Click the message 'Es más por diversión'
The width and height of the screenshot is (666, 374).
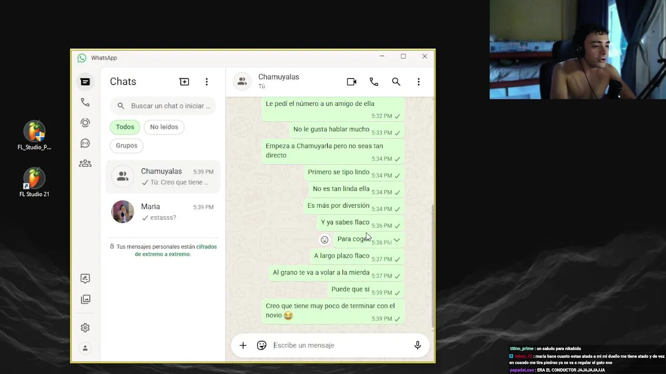354,206
